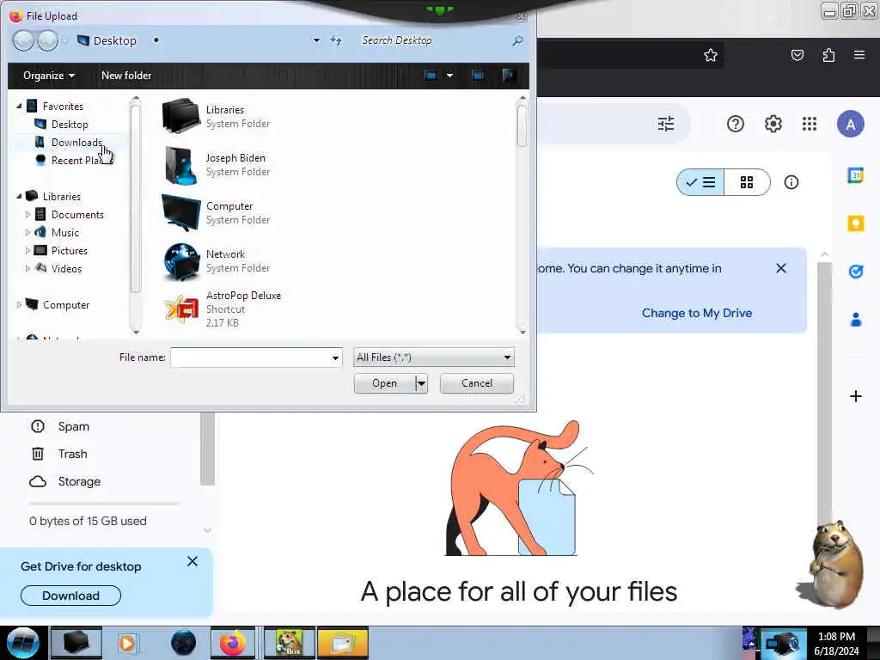Collapse the Libraries tree group
The width and height of the screenshot is (880, 660).
[19, 197]
